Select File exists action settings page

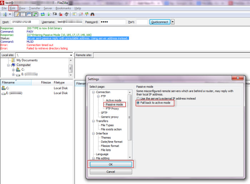tap(111, 129)
